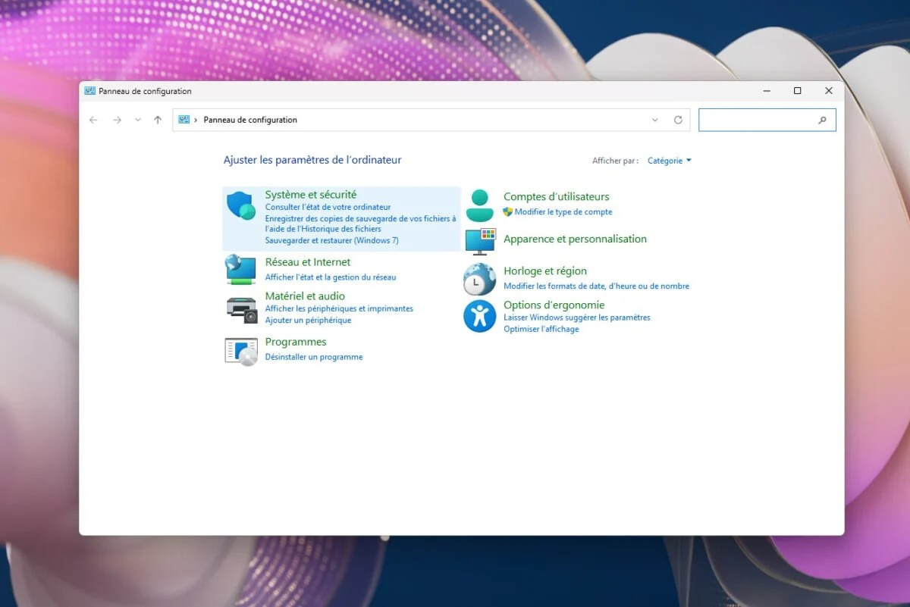Open the Options d'ergonomie accessibility icon

(x=479, y=316)
